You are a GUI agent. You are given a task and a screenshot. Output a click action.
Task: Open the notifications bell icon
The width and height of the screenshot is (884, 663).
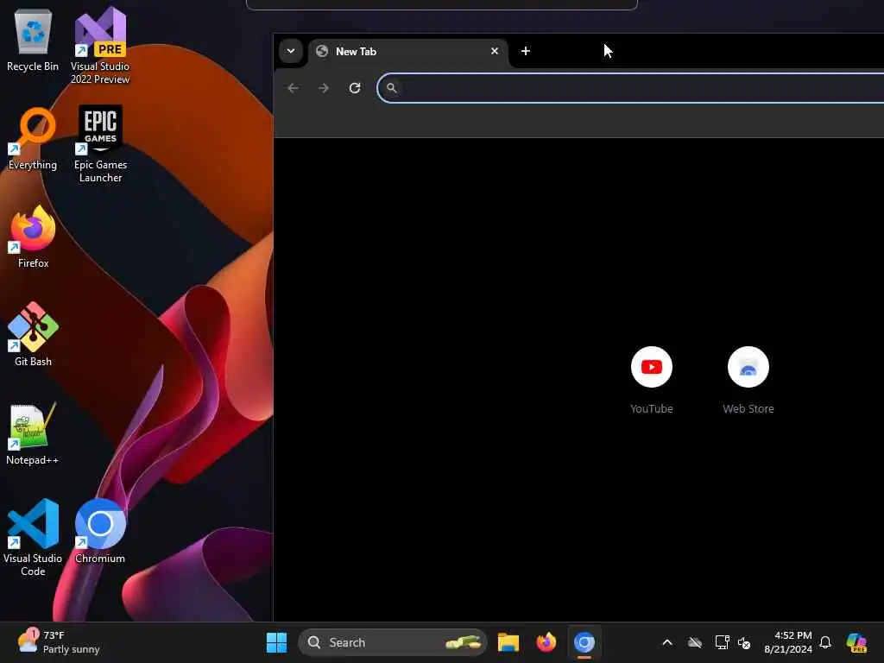825,642
